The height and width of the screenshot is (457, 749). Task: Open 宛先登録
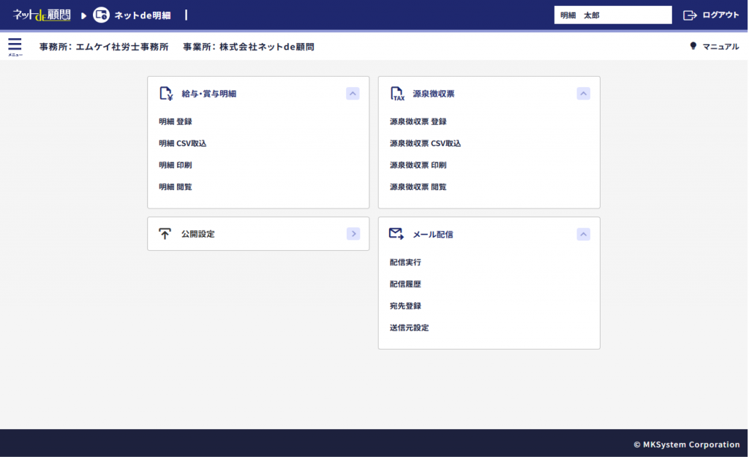tap(405, 306)
